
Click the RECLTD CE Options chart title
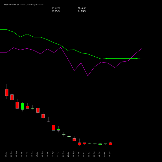coord(24,5)
